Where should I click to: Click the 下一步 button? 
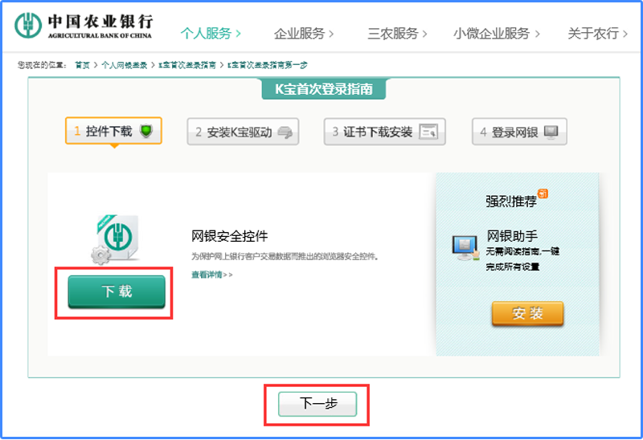[317, 405]
